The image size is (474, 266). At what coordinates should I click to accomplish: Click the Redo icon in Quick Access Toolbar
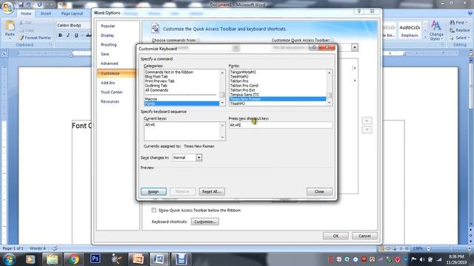(x=39, y=5)
